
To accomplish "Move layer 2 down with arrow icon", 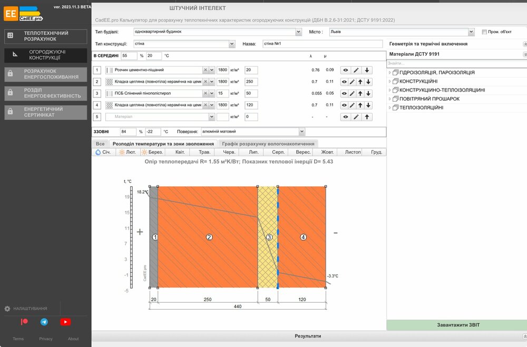I will 368,82.
